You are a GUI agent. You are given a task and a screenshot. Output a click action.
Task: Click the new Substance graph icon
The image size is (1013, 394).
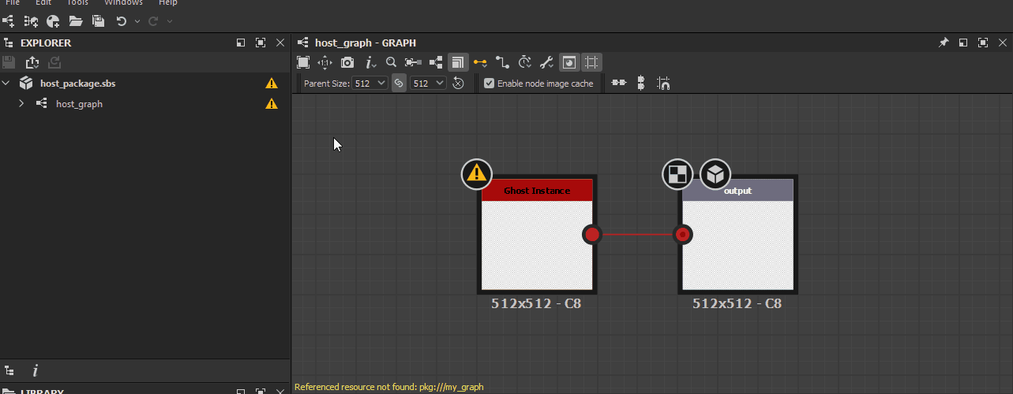click(x=9, y=21)
